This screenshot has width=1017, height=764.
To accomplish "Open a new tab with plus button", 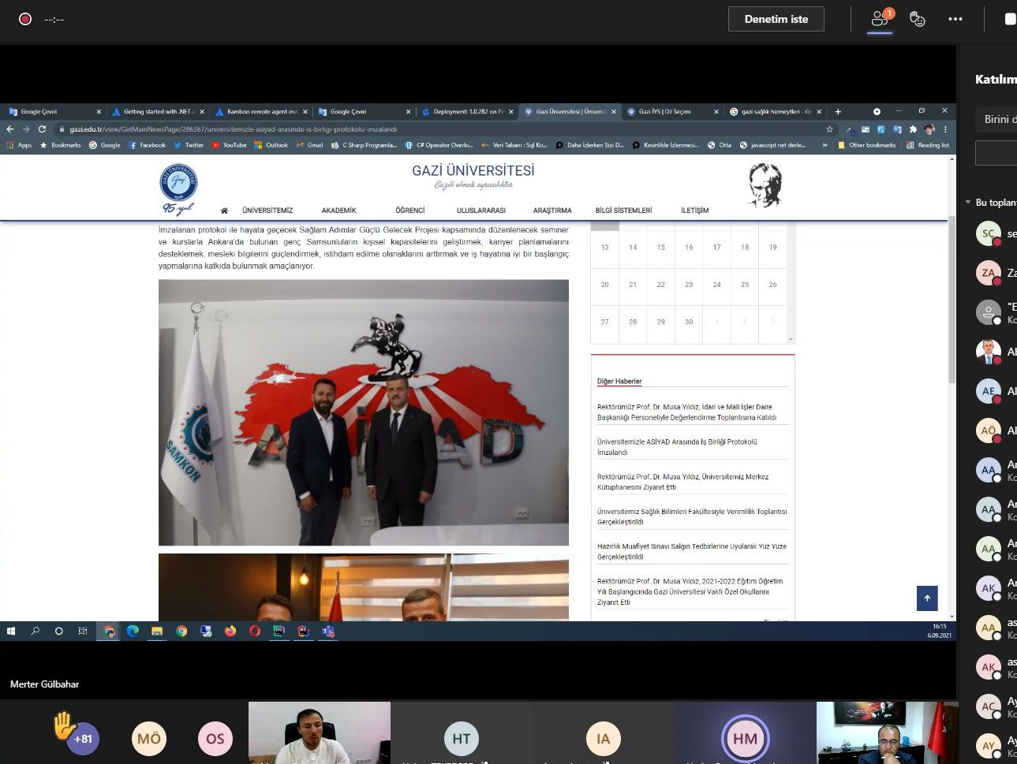I will [838, 112].
